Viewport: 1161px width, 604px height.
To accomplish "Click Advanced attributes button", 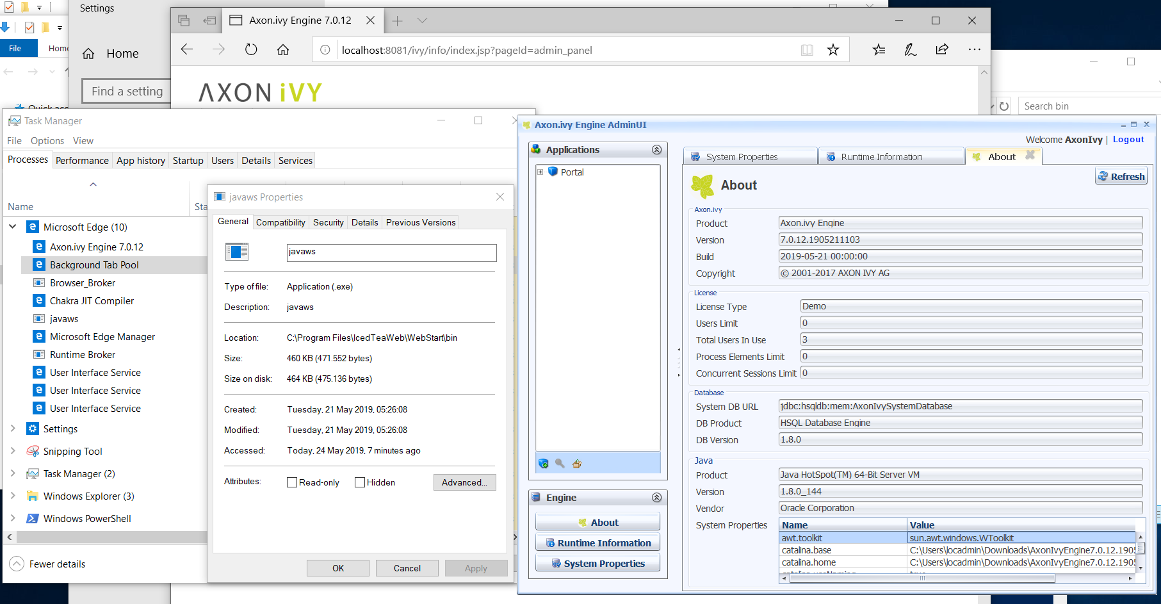I will (464, 482).
